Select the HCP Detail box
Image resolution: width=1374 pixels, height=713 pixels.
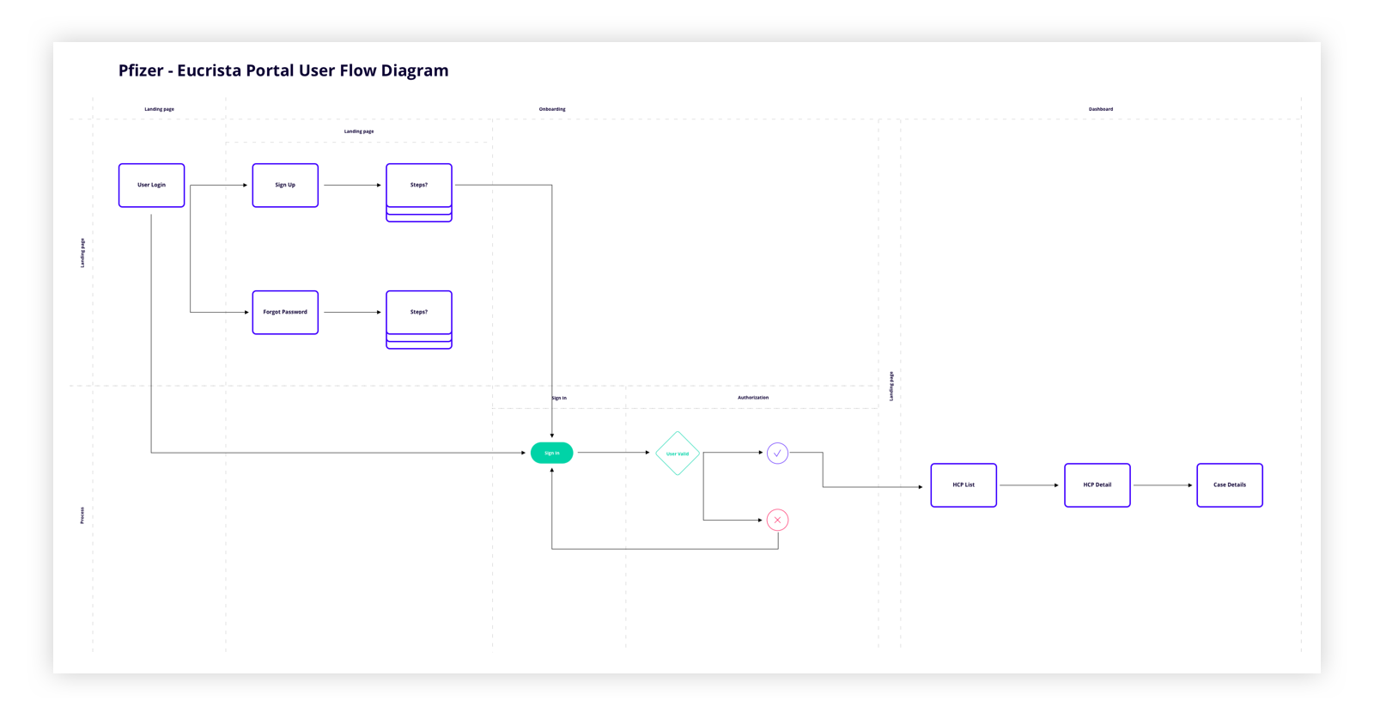tap(1097, 484)
